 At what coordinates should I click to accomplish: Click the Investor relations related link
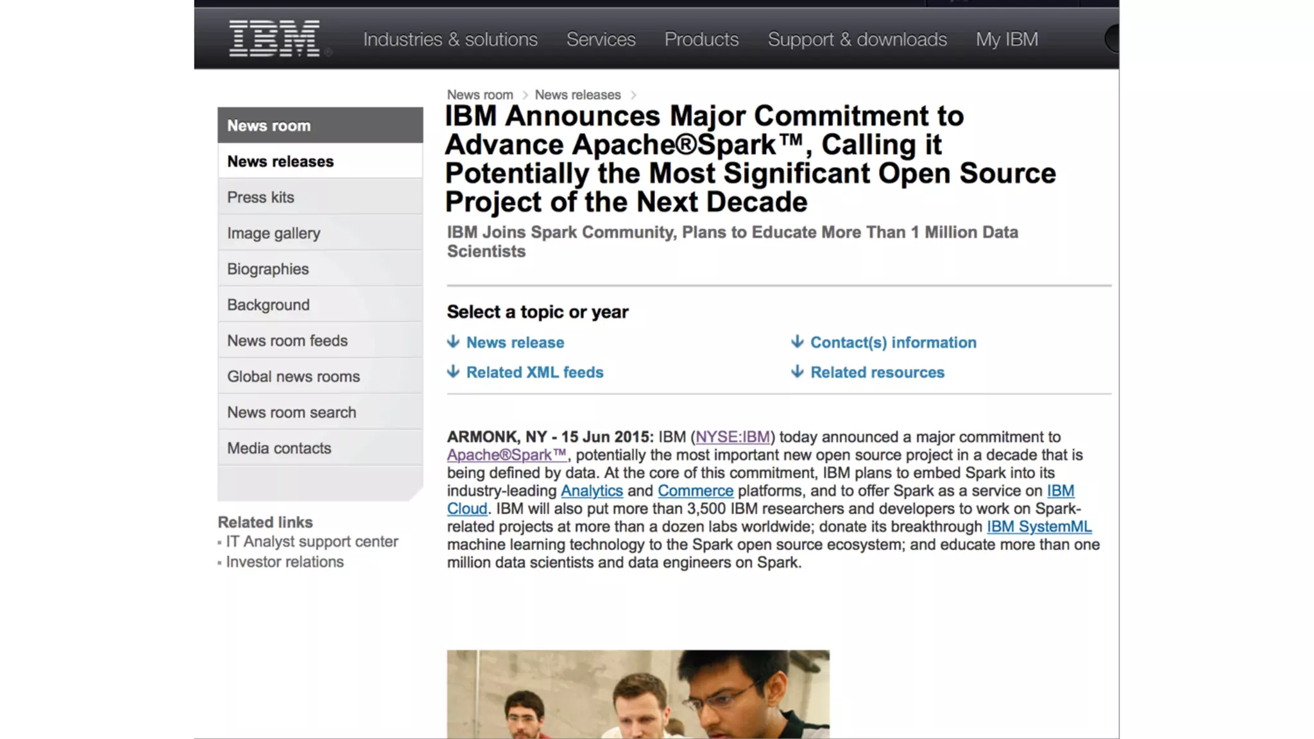tap(285, 562)
